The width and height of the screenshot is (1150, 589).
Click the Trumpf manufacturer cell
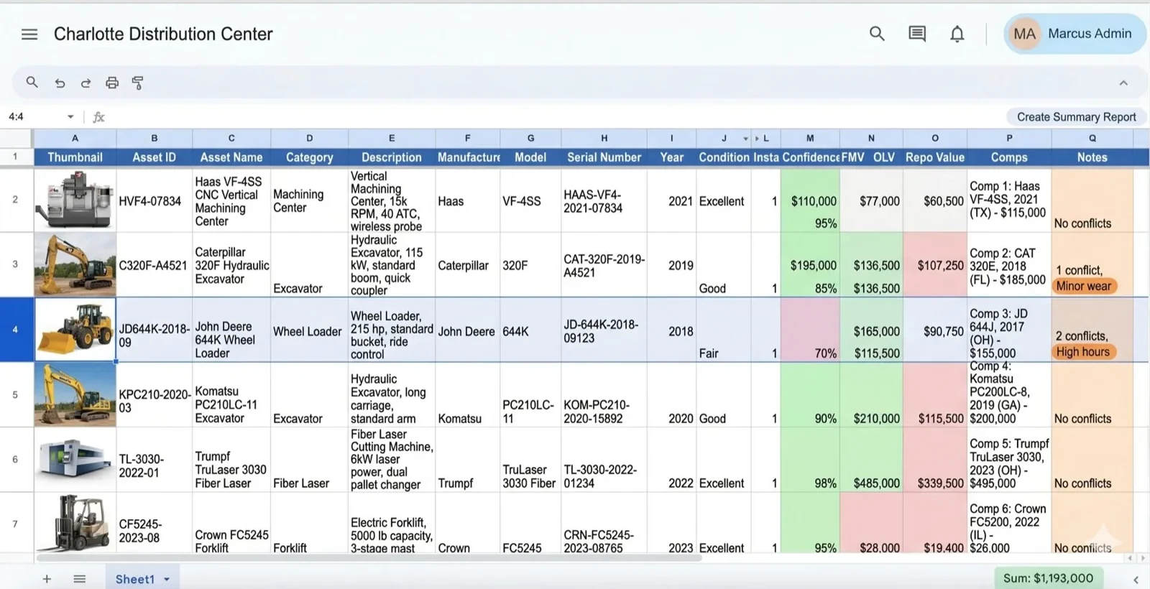(x=467, y=460)
